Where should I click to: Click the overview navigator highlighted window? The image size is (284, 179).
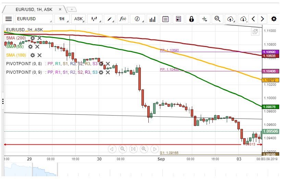pyautogui.click(x=45, y=169)
